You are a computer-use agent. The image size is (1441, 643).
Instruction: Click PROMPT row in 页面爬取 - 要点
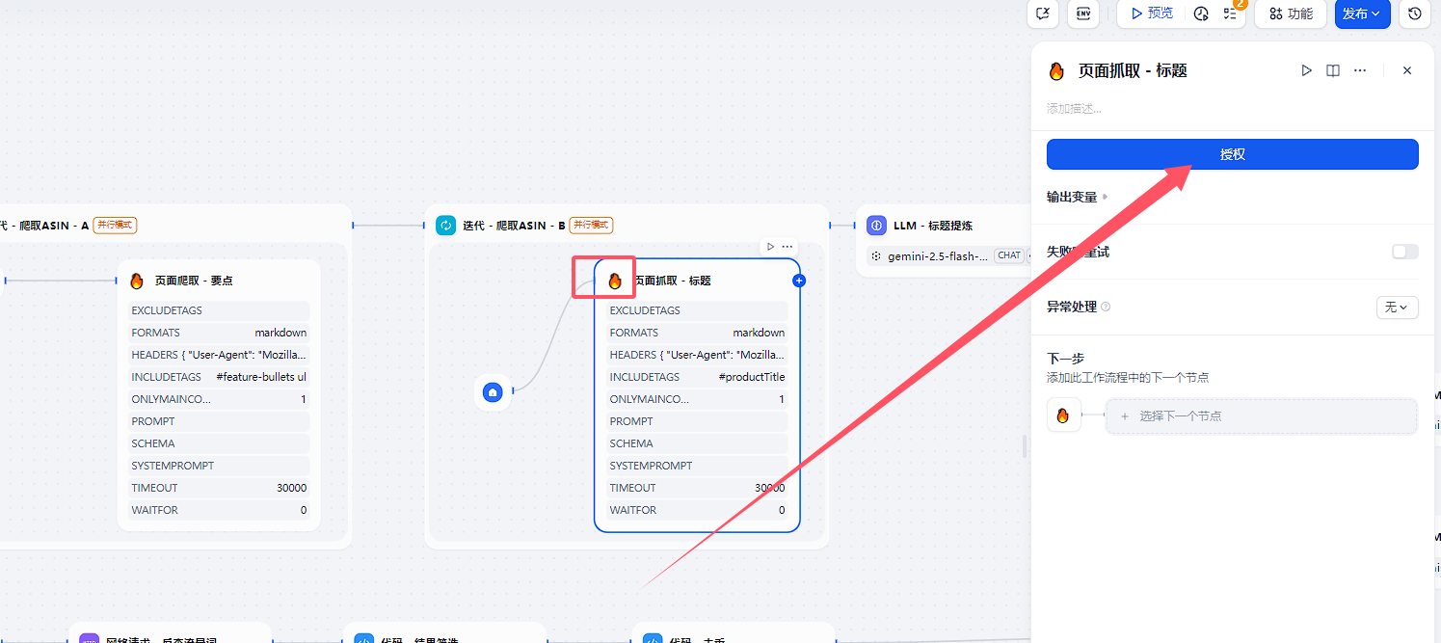219,421
